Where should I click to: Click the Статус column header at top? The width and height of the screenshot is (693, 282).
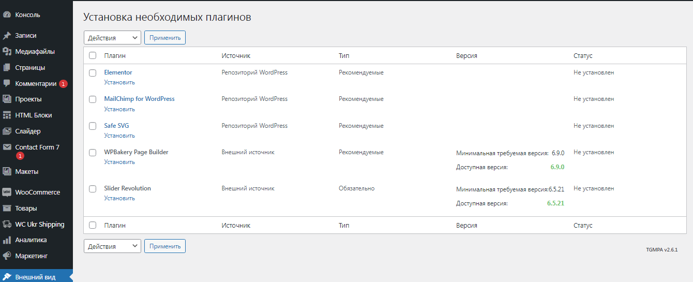pos(583,56)
